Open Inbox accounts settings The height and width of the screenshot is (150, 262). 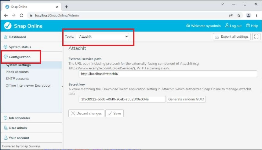(17, 72)
